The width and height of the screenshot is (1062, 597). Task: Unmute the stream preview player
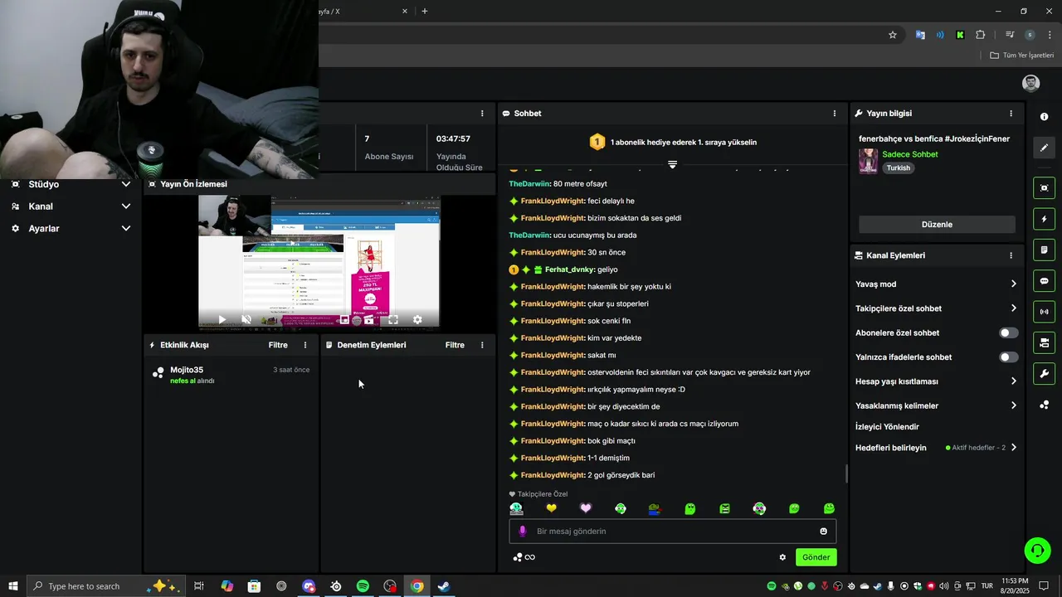tap(246, 319)
